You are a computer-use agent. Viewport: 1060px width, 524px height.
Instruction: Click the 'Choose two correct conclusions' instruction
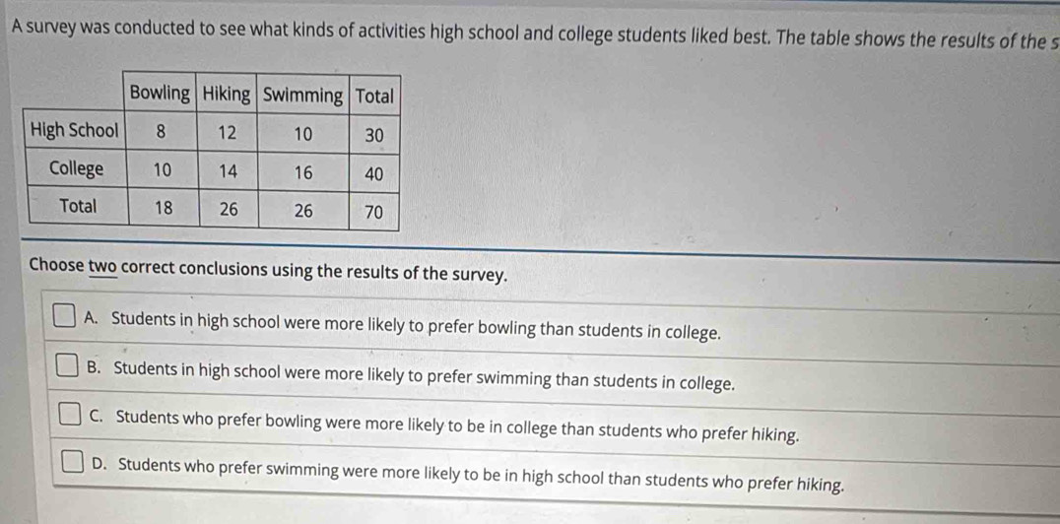(x=269, y=269)
